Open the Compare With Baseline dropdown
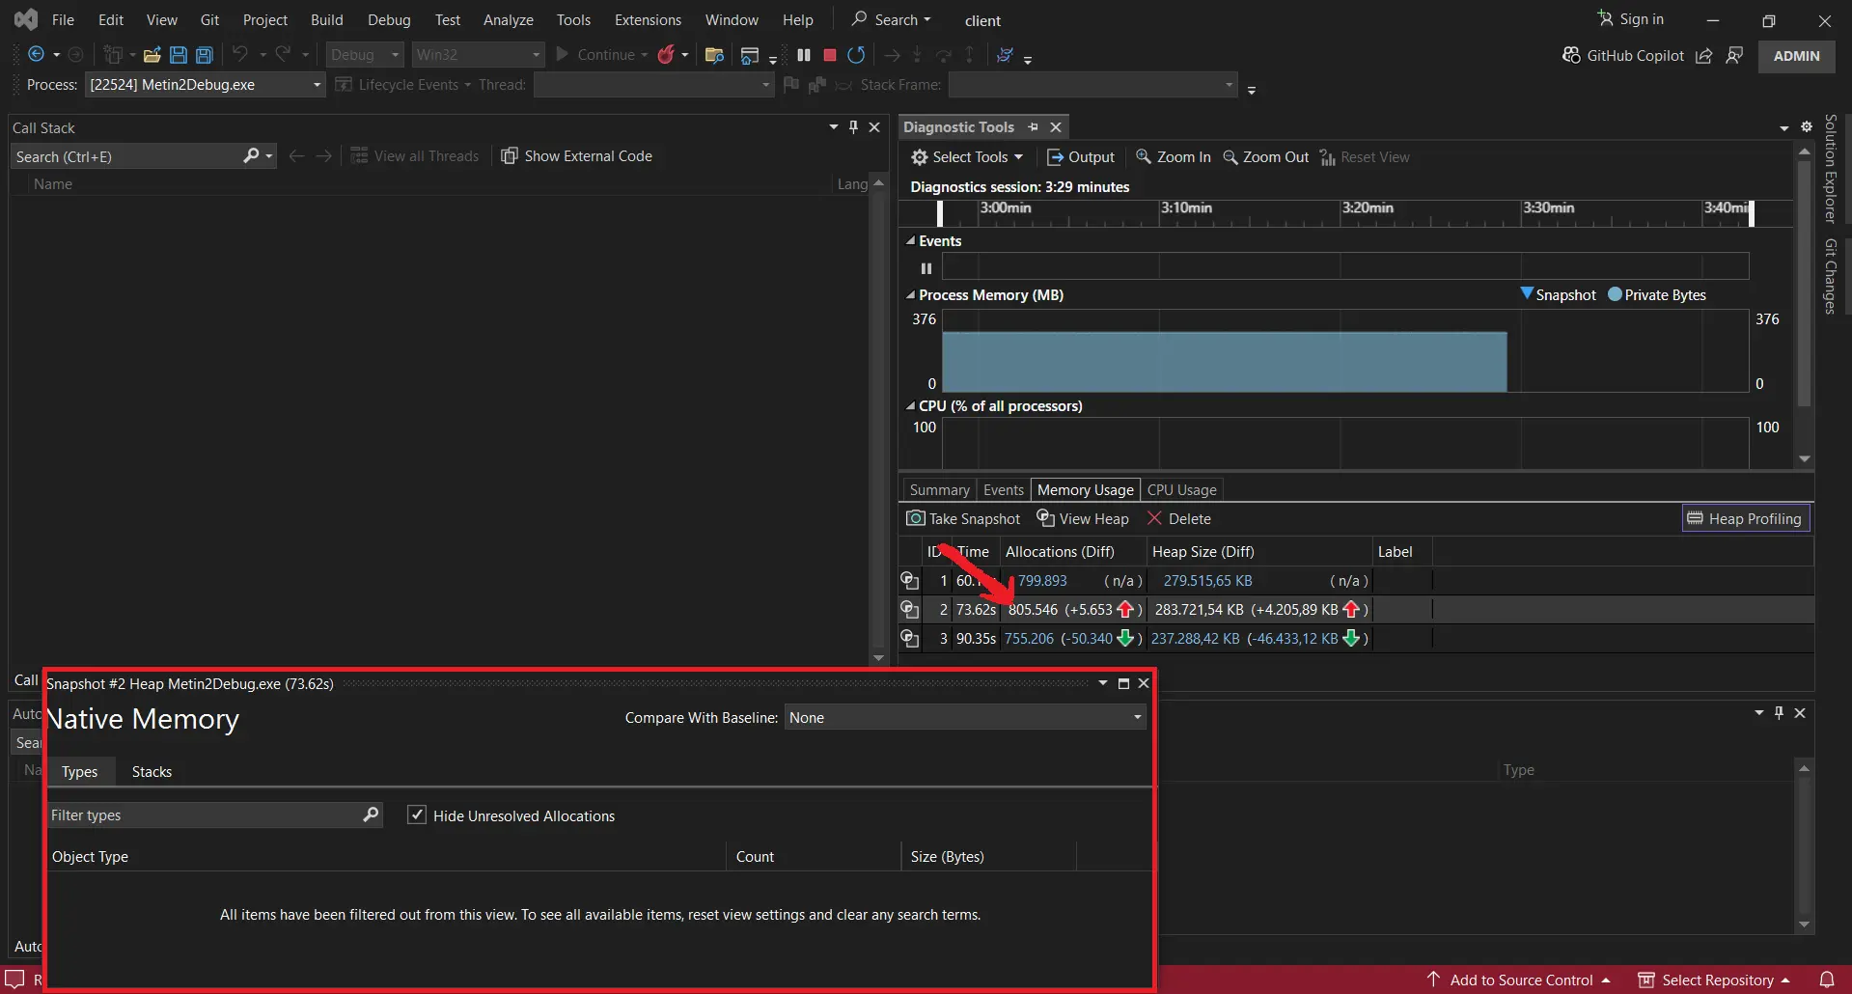 1137,717
